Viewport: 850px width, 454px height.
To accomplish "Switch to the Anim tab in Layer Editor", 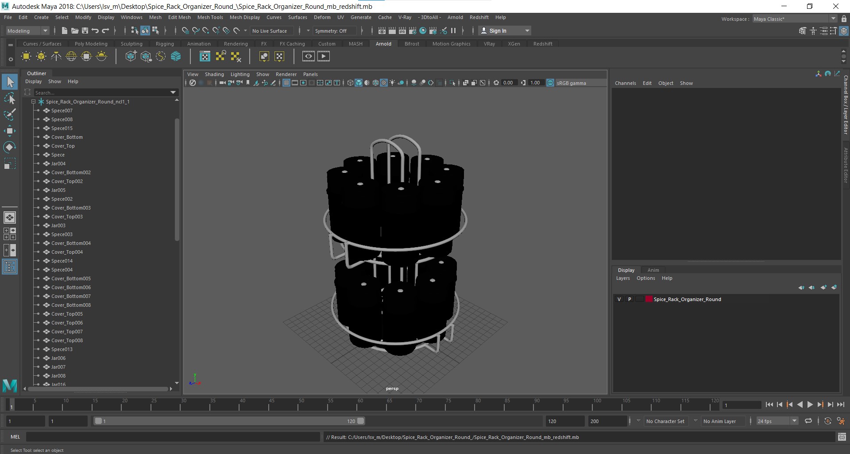I will [653, 270].
